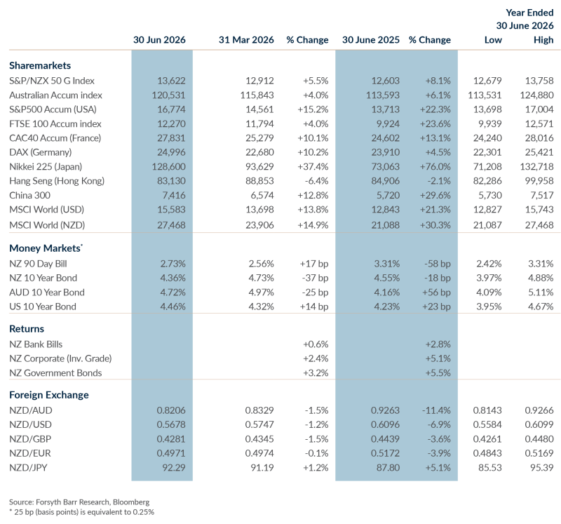This screenshot has height=524, width=561.
Task: Select the 30 June 2025 column header
Action: [371, 40]
